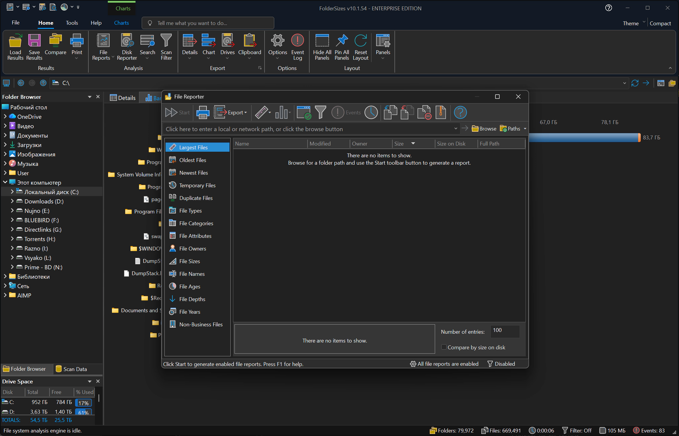
Task: Click the delete files icon in File Reporter
Action: pyautogui.click(x=424, y=112)
